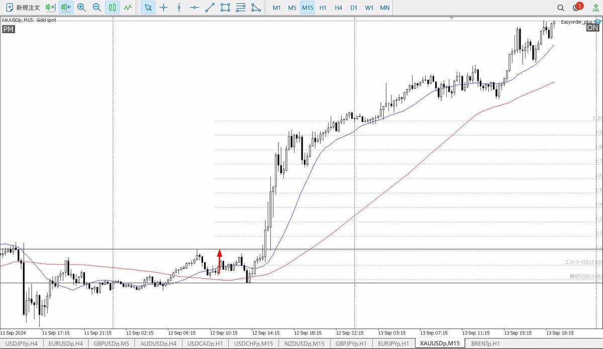Click the 12 Sep 22:15 time label

350,332
